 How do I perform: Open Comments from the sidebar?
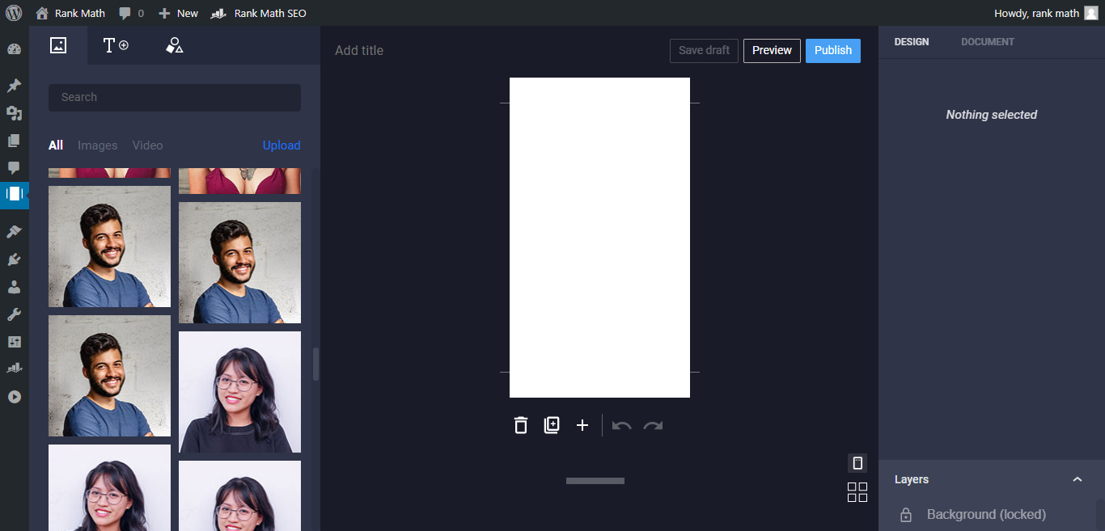(14, 168)
